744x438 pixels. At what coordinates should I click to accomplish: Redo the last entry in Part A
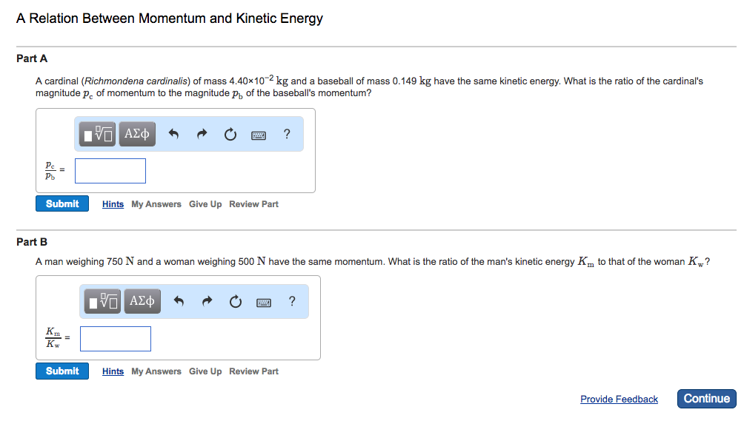click(201, 134)
